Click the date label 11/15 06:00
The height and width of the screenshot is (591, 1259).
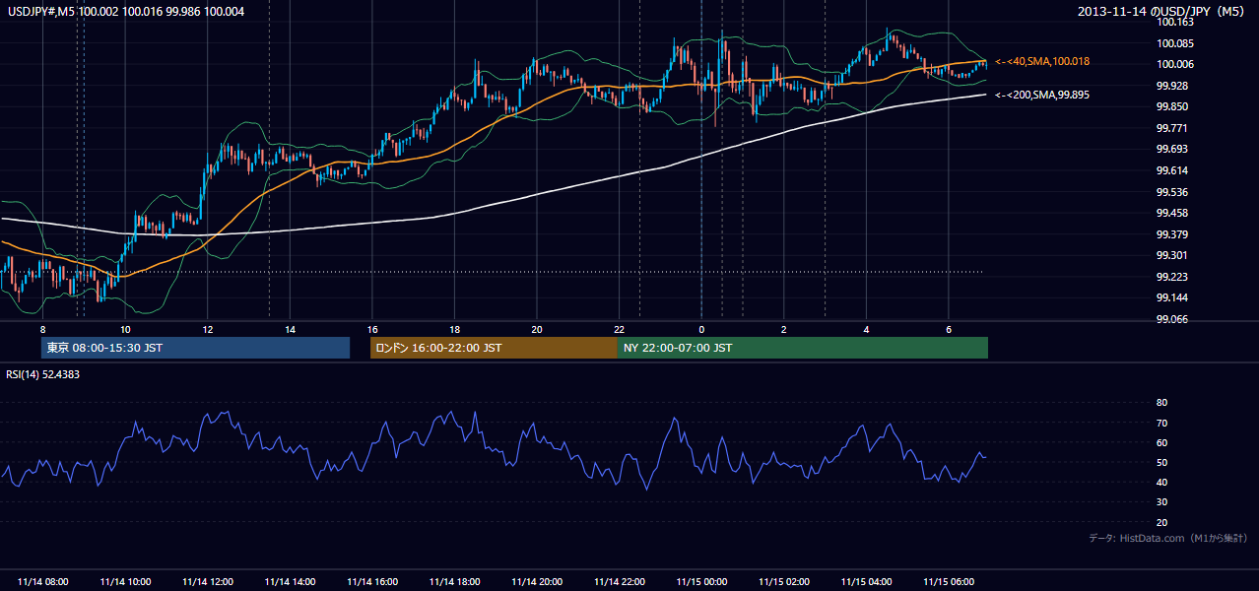949,582
